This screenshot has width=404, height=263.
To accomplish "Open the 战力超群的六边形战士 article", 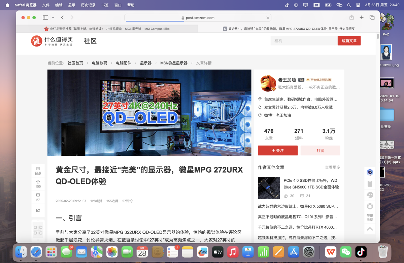I will click(298, 206).
